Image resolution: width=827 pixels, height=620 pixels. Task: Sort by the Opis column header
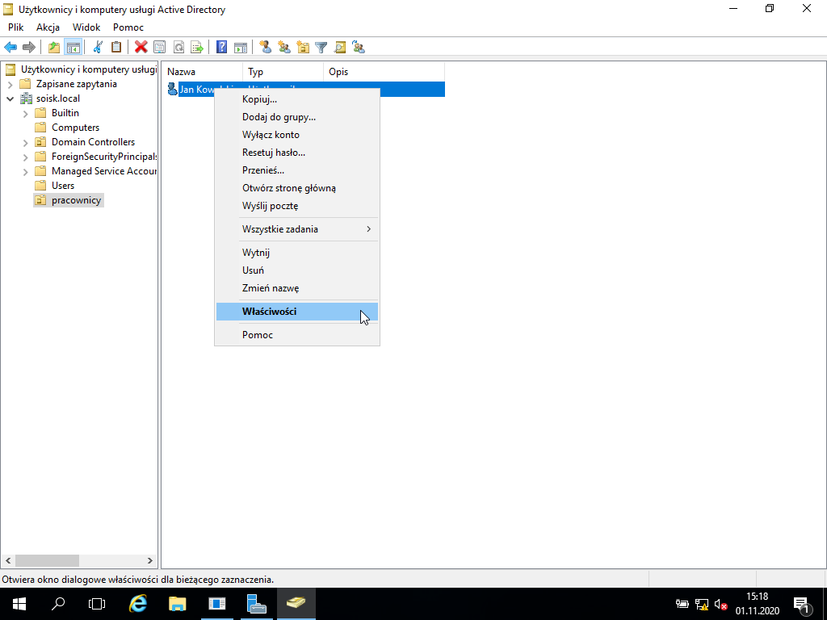[x=384, y=72]
